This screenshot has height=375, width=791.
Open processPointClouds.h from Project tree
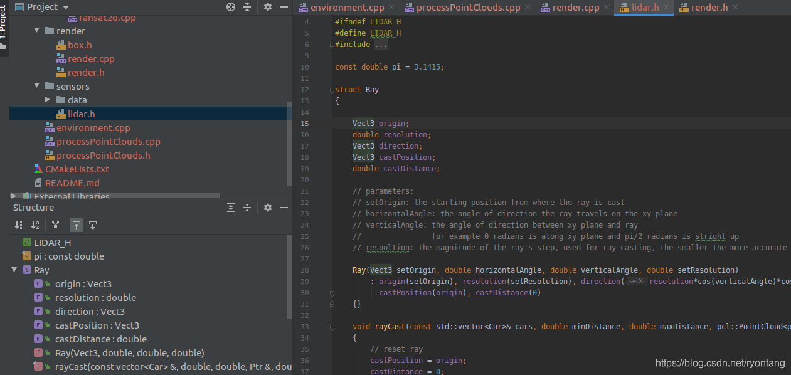[x=104, y=155]
